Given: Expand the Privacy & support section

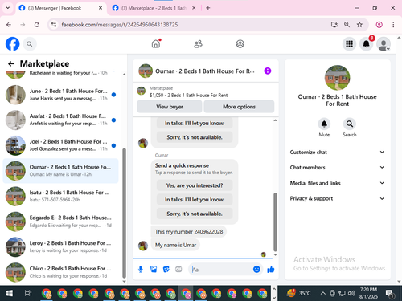Looking at the screenshot, I should click(337, 198).
